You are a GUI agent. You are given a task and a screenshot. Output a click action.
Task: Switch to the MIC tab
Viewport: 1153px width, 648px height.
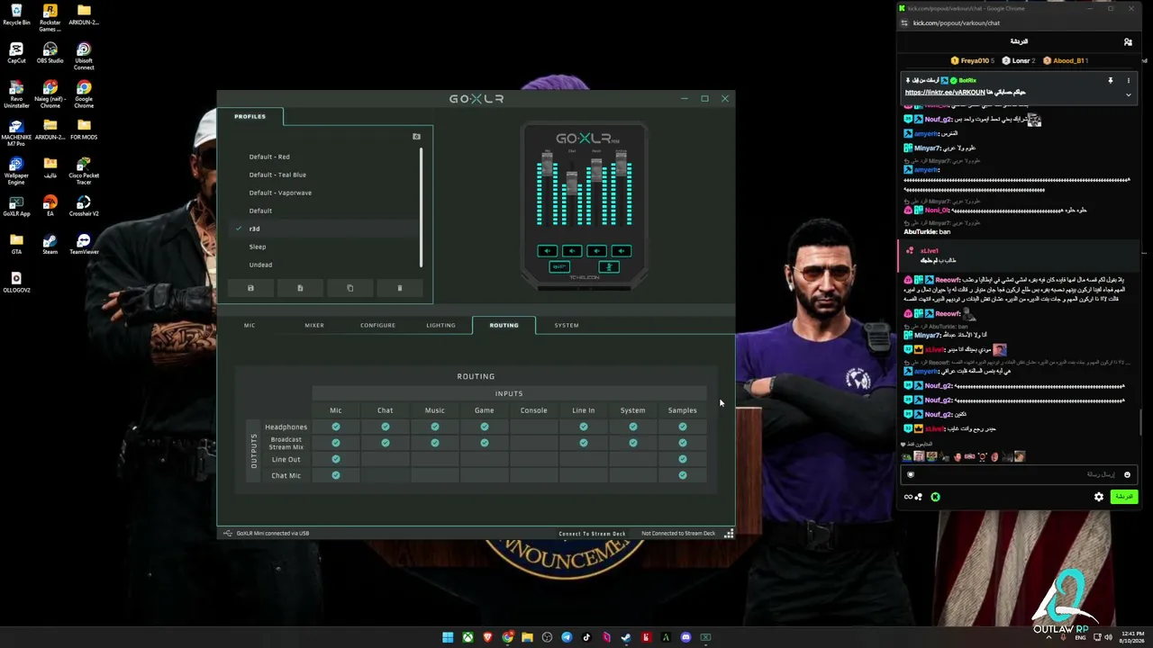[x=250, y=325]
